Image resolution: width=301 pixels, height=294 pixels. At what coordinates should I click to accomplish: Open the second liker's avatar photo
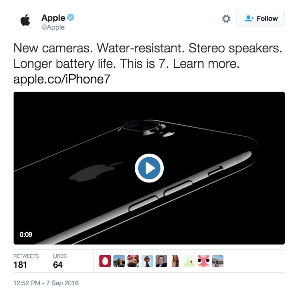coord(119,261)
